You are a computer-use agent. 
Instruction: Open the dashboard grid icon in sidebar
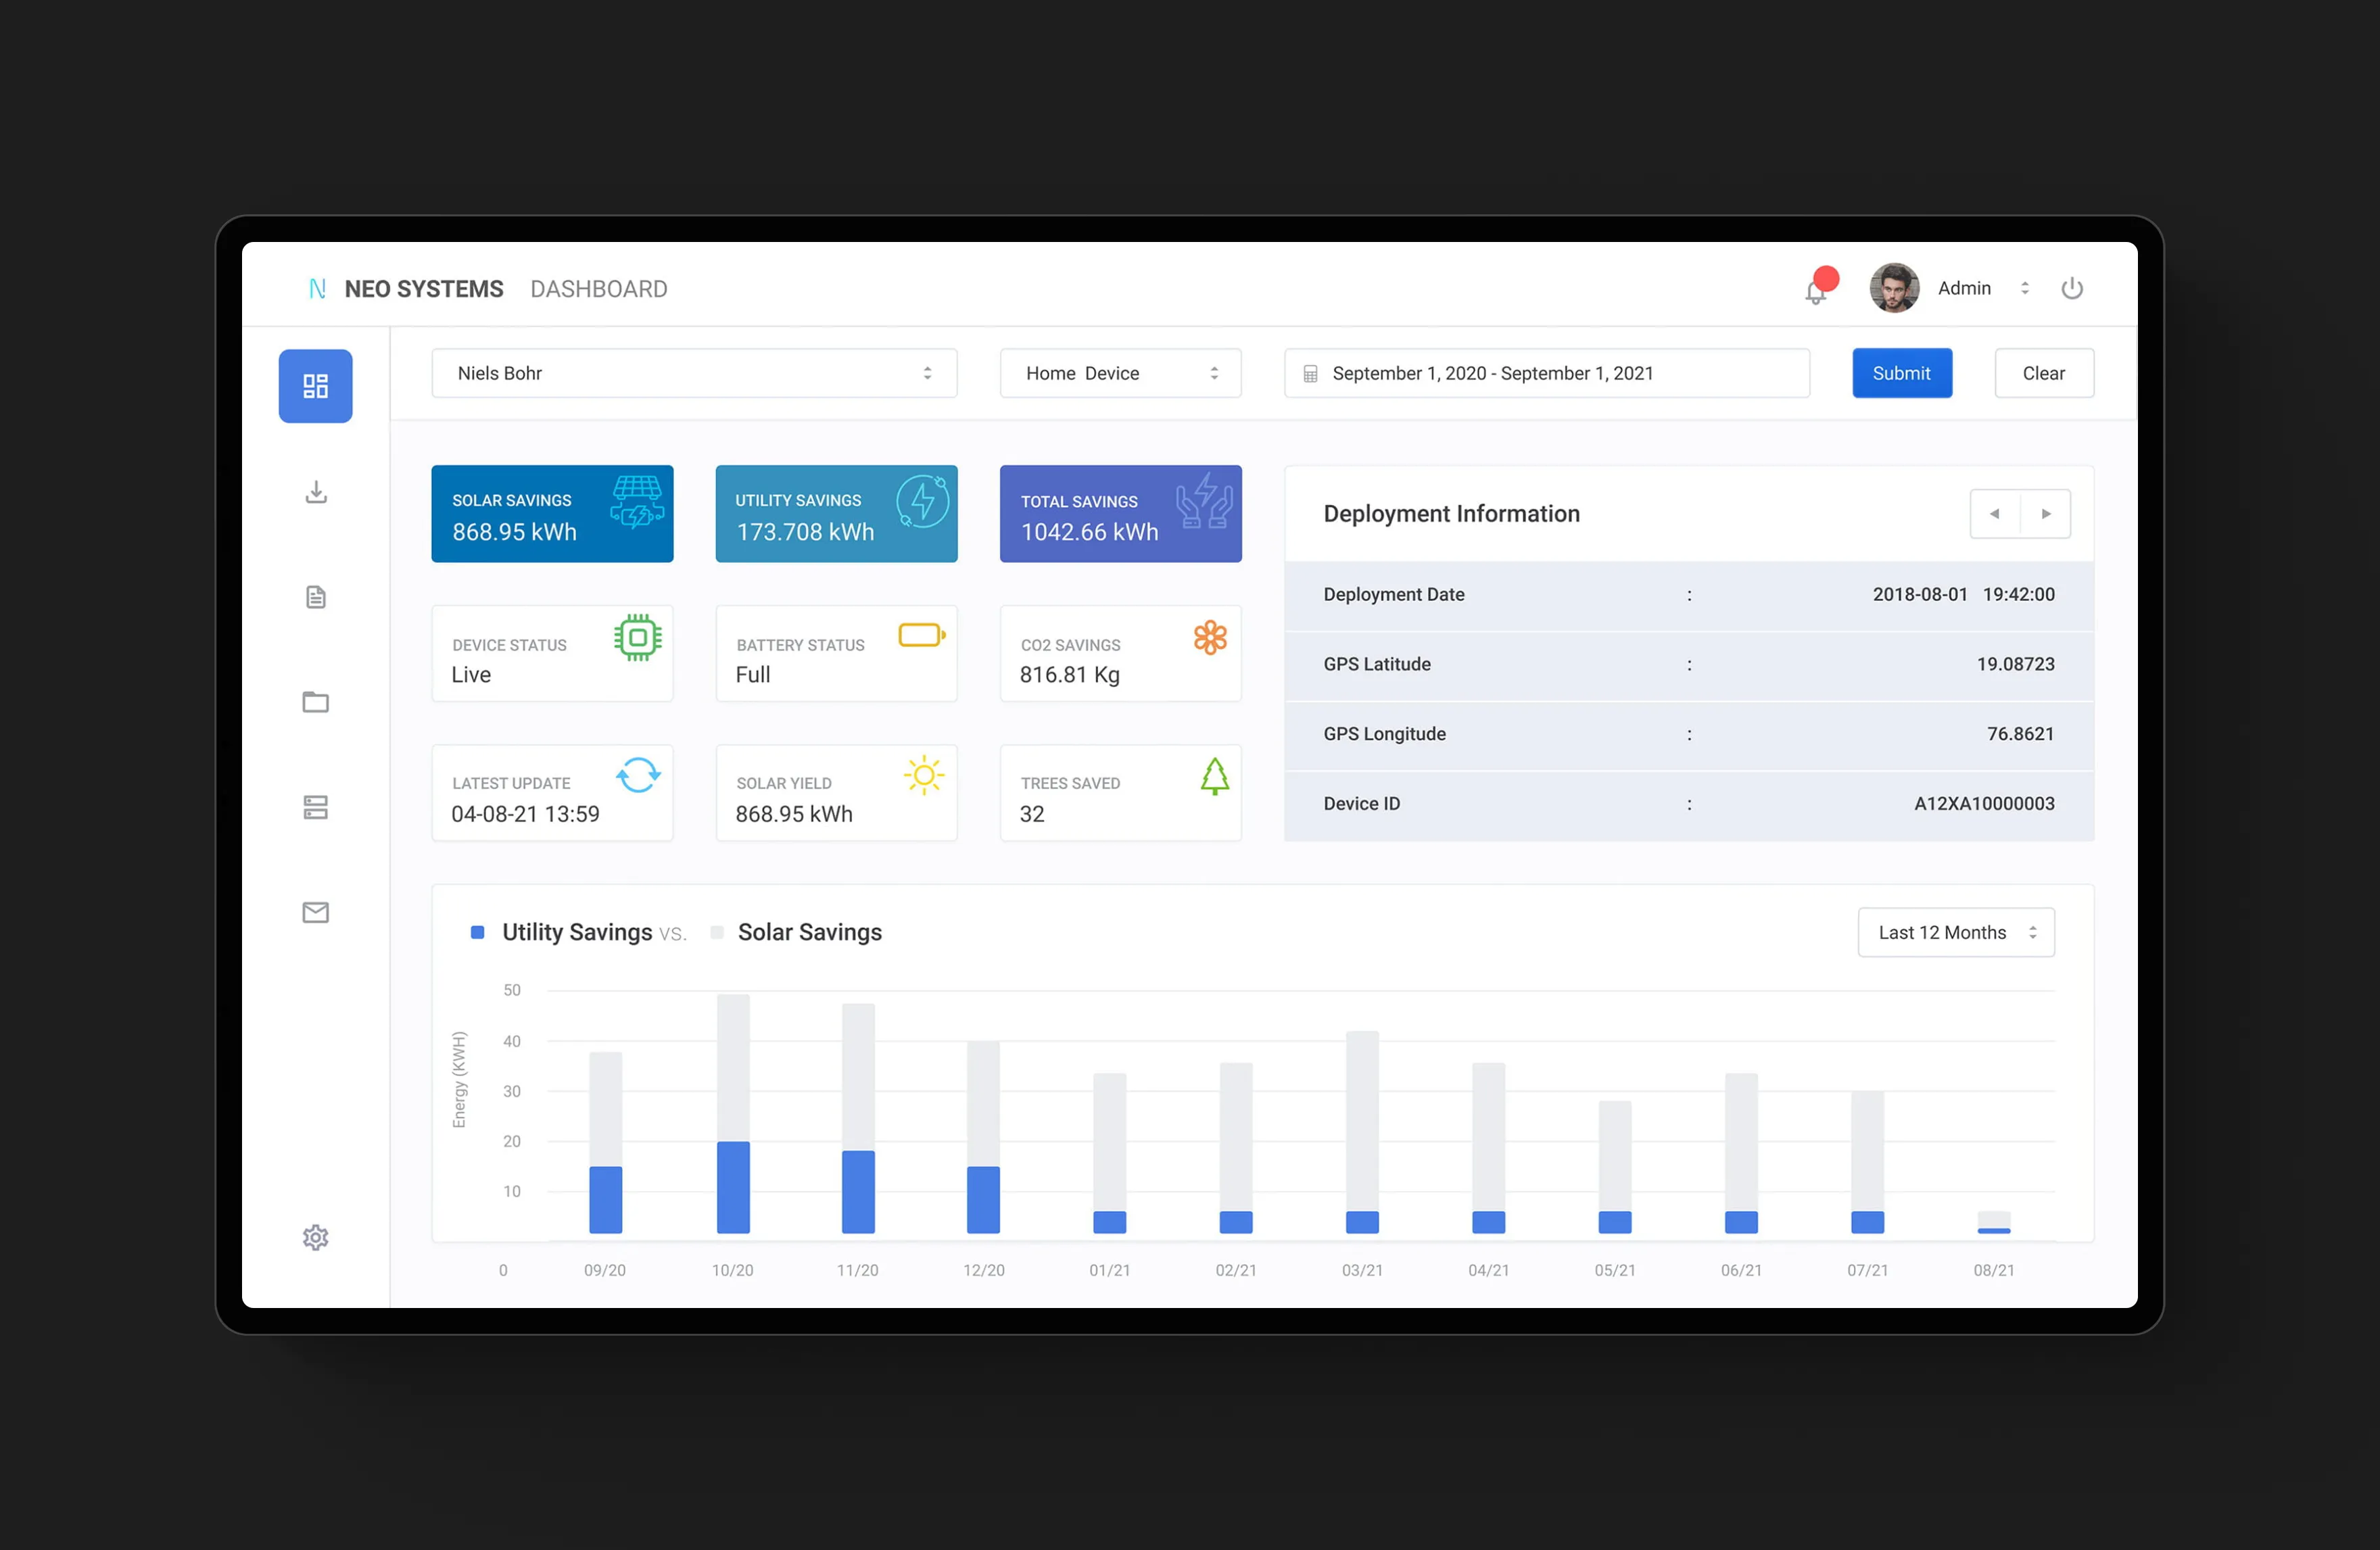click(315, 386)
